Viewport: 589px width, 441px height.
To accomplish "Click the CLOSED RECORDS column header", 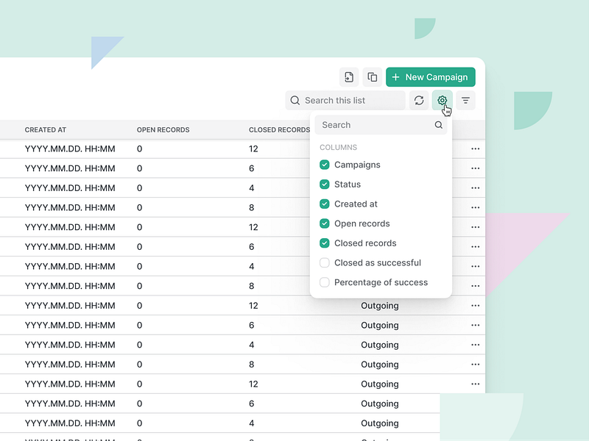I will point(279,129).
